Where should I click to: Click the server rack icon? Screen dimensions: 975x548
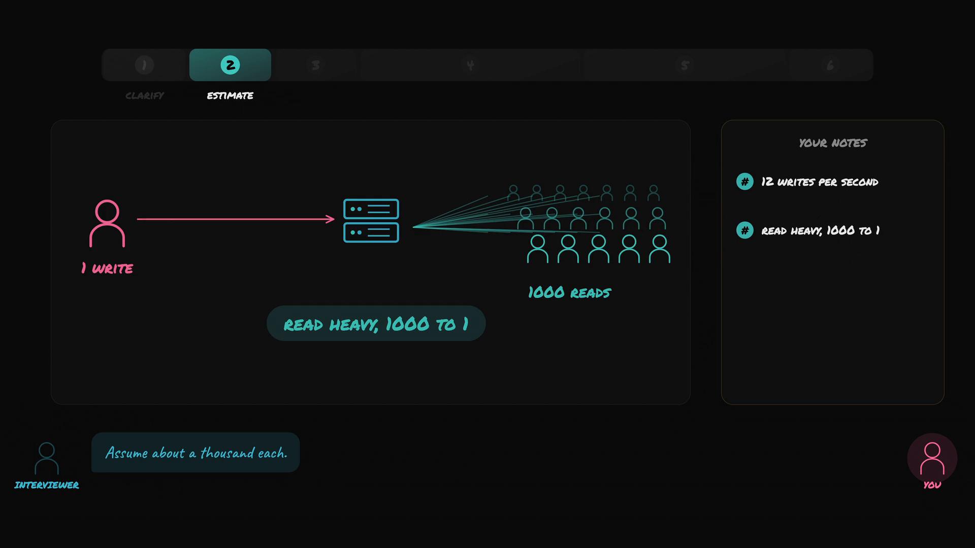(x=371, y=221)
